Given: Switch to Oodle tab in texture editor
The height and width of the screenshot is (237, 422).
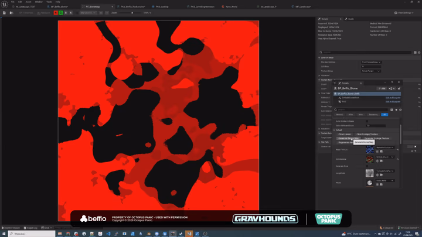Looking at the screenshot, I should (349, 19).
